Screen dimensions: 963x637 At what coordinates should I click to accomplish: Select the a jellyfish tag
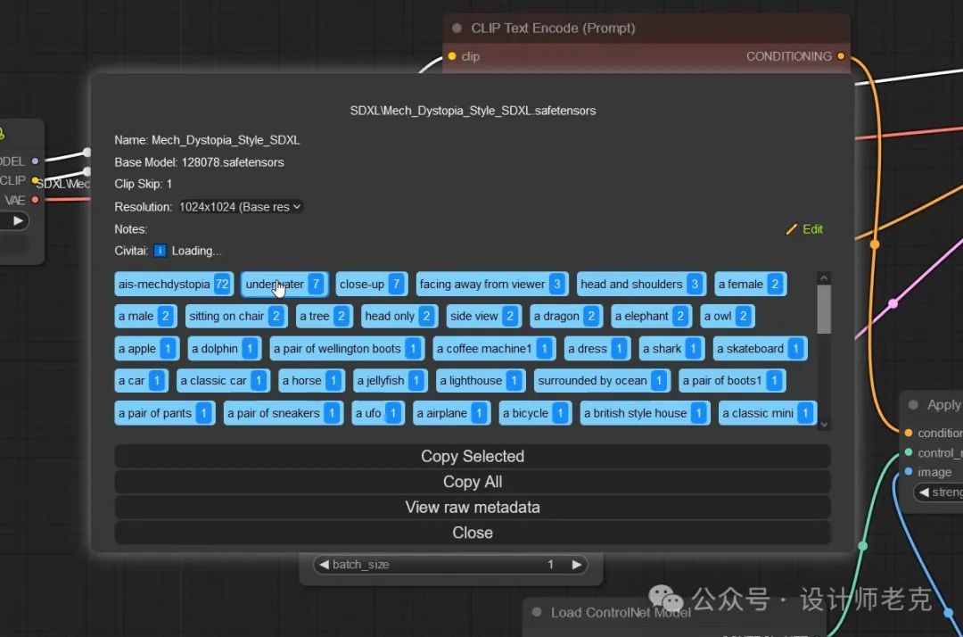(x=390, y=380)
